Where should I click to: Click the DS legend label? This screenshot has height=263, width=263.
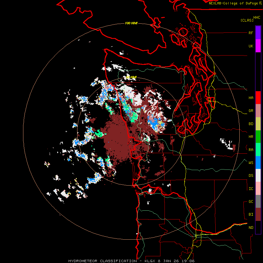pos(251,176)
